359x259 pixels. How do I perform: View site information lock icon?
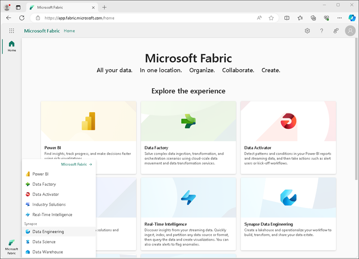[x=38, y=18]
